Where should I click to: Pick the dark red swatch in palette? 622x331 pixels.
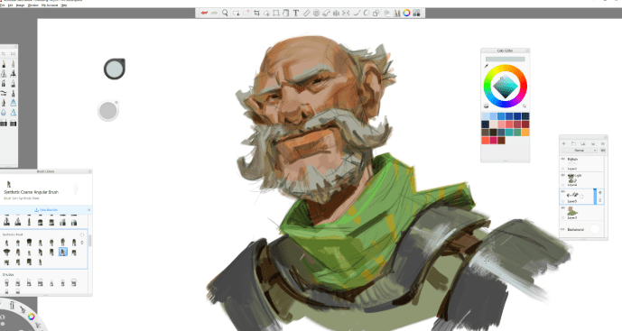tap(525, 124)
